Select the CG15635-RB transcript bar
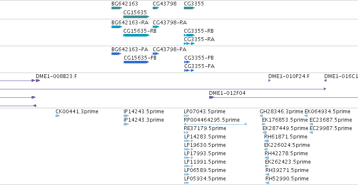 (136, 35)
